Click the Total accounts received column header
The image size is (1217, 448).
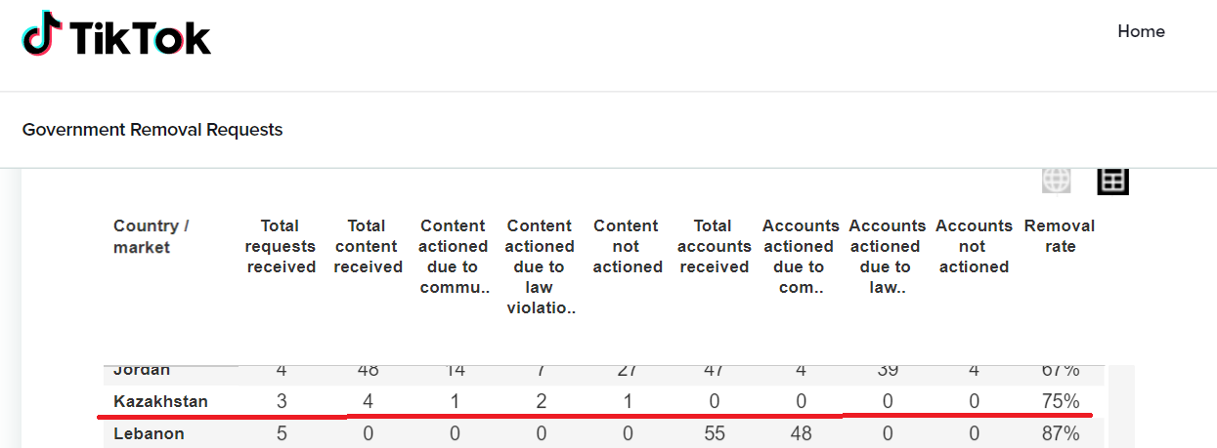(x=714, y=246)
